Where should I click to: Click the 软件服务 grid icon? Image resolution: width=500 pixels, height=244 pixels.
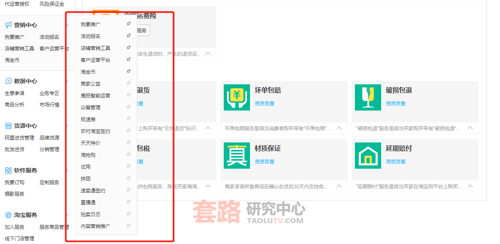8,170
